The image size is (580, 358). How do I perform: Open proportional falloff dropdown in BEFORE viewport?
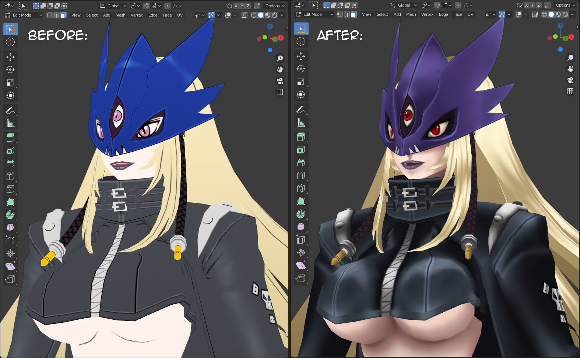tap(177, 6)
